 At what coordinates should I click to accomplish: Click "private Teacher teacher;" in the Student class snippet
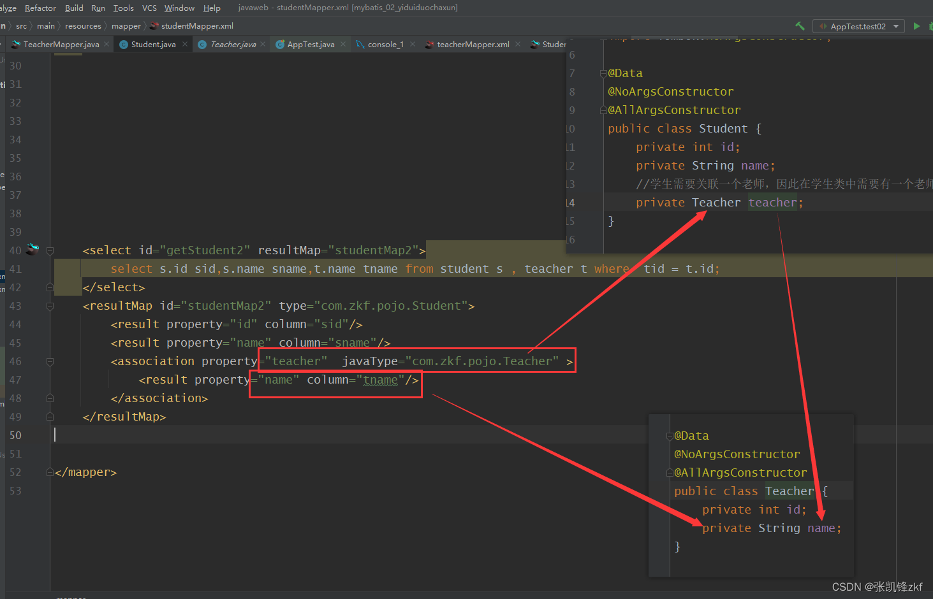(719, 203)
